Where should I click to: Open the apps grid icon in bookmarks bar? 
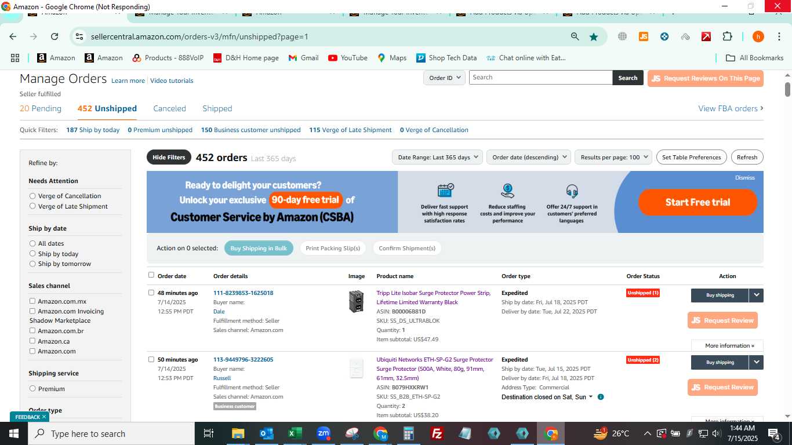(15, 58)
